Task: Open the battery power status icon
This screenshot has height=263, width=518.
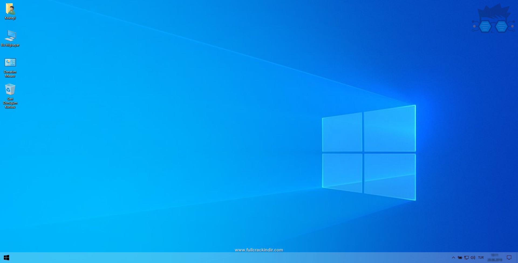Action: pyautogui.click(x=460, y=258)
